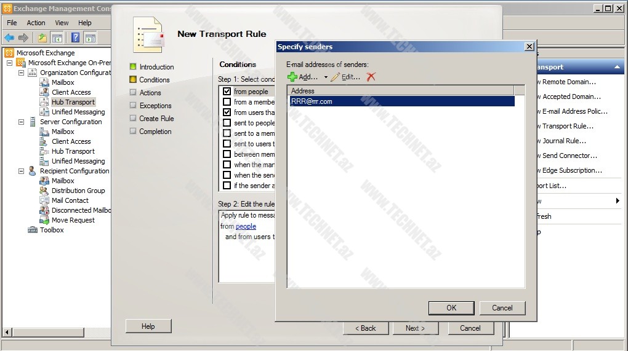Confirm senders with the OK button
Image resolution: width=628 pixels, height=351 pixels.
451,308
